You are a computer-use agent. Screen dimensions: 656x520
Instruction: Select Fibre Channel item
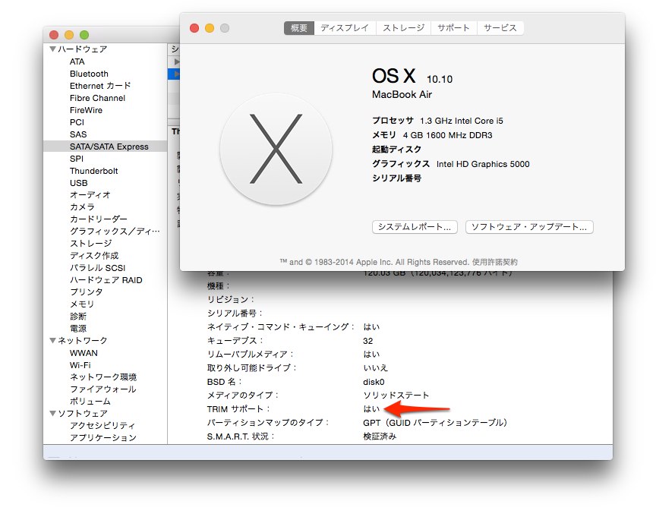point(97,98)
